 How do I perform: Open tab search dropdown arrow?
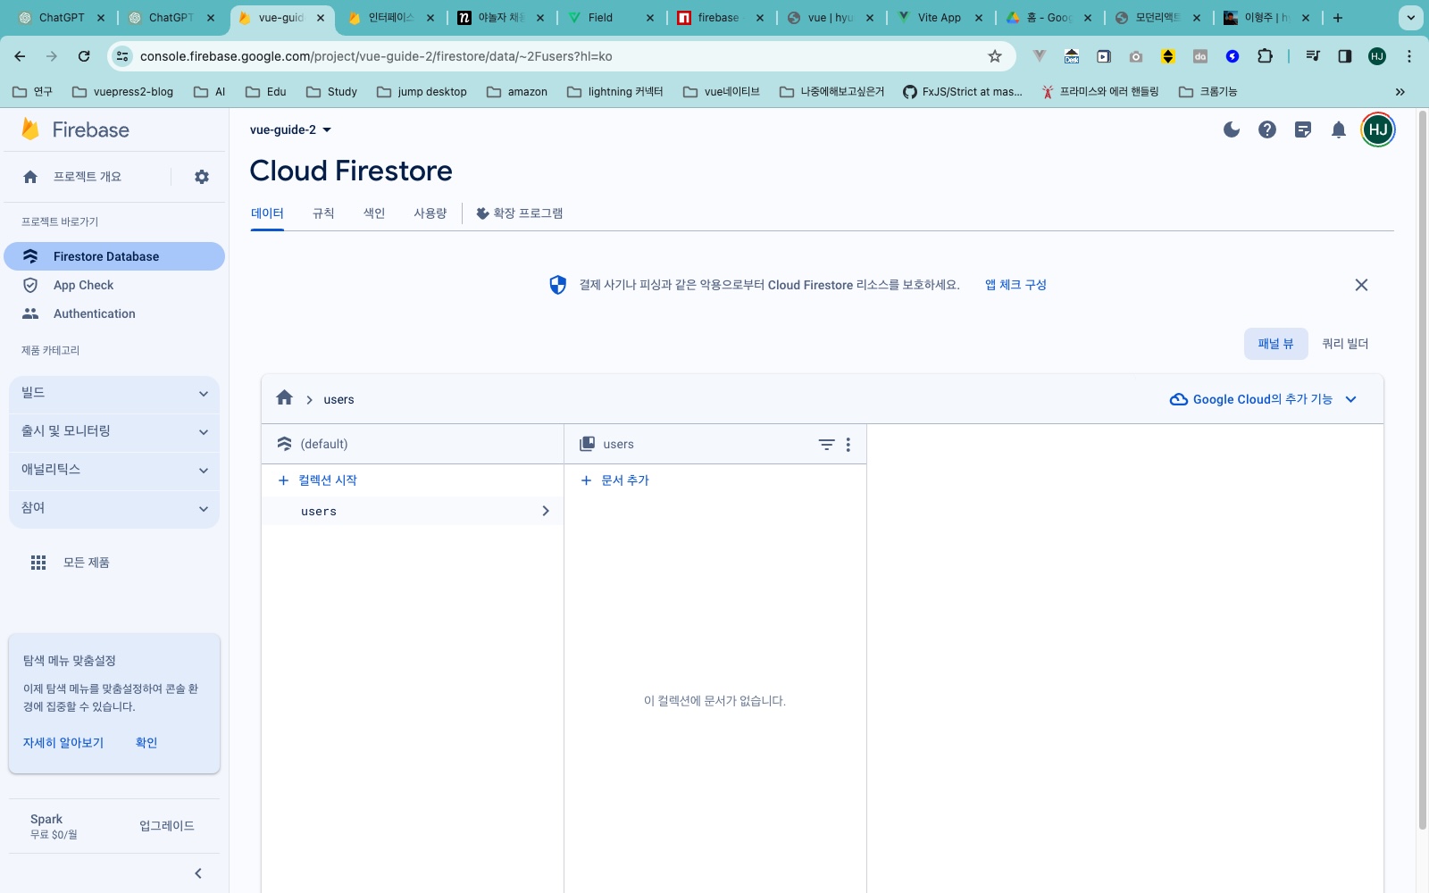1411,18
